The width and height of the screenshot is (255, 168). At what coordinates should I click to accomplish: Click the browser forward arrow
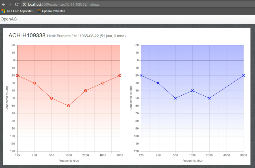click(10, 4)
